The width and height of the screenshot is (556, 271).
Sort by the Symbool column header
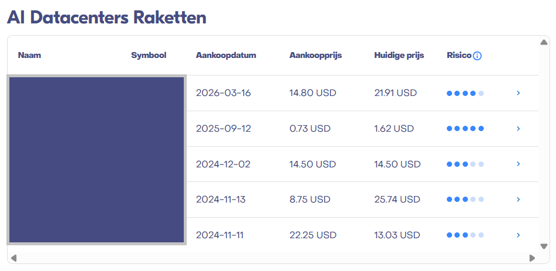pos(149,56)
